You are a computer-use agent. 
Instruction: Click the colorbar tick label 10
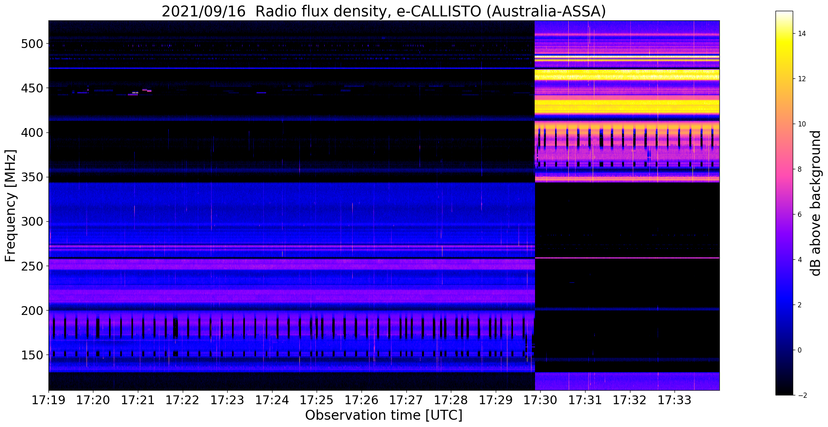tap(802, 124)
